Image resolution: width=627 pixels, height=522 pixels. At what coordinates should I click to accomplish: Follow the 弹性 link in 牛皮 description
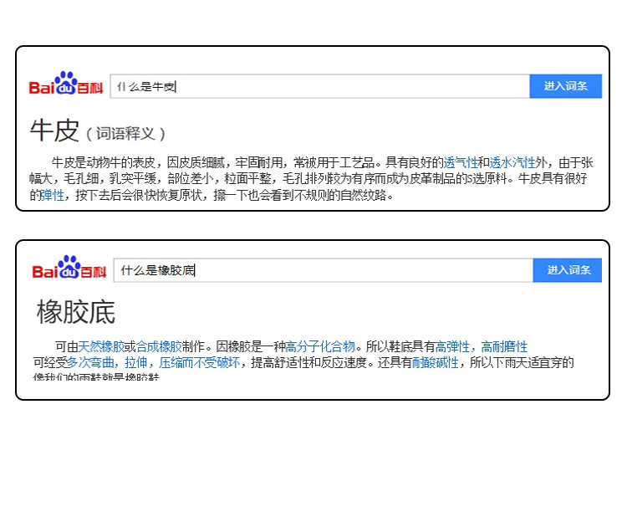52,195
